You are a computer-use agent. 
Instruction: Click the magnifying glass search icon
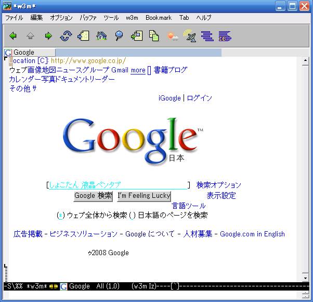tap(119, 36)
